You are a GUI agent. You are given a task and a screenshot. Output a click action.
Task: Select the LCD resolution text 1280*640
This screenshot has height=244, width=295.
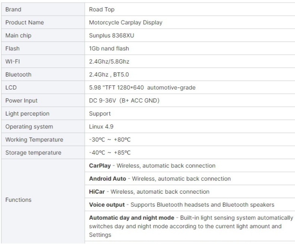pyautogui.click(x=130, y=87)
